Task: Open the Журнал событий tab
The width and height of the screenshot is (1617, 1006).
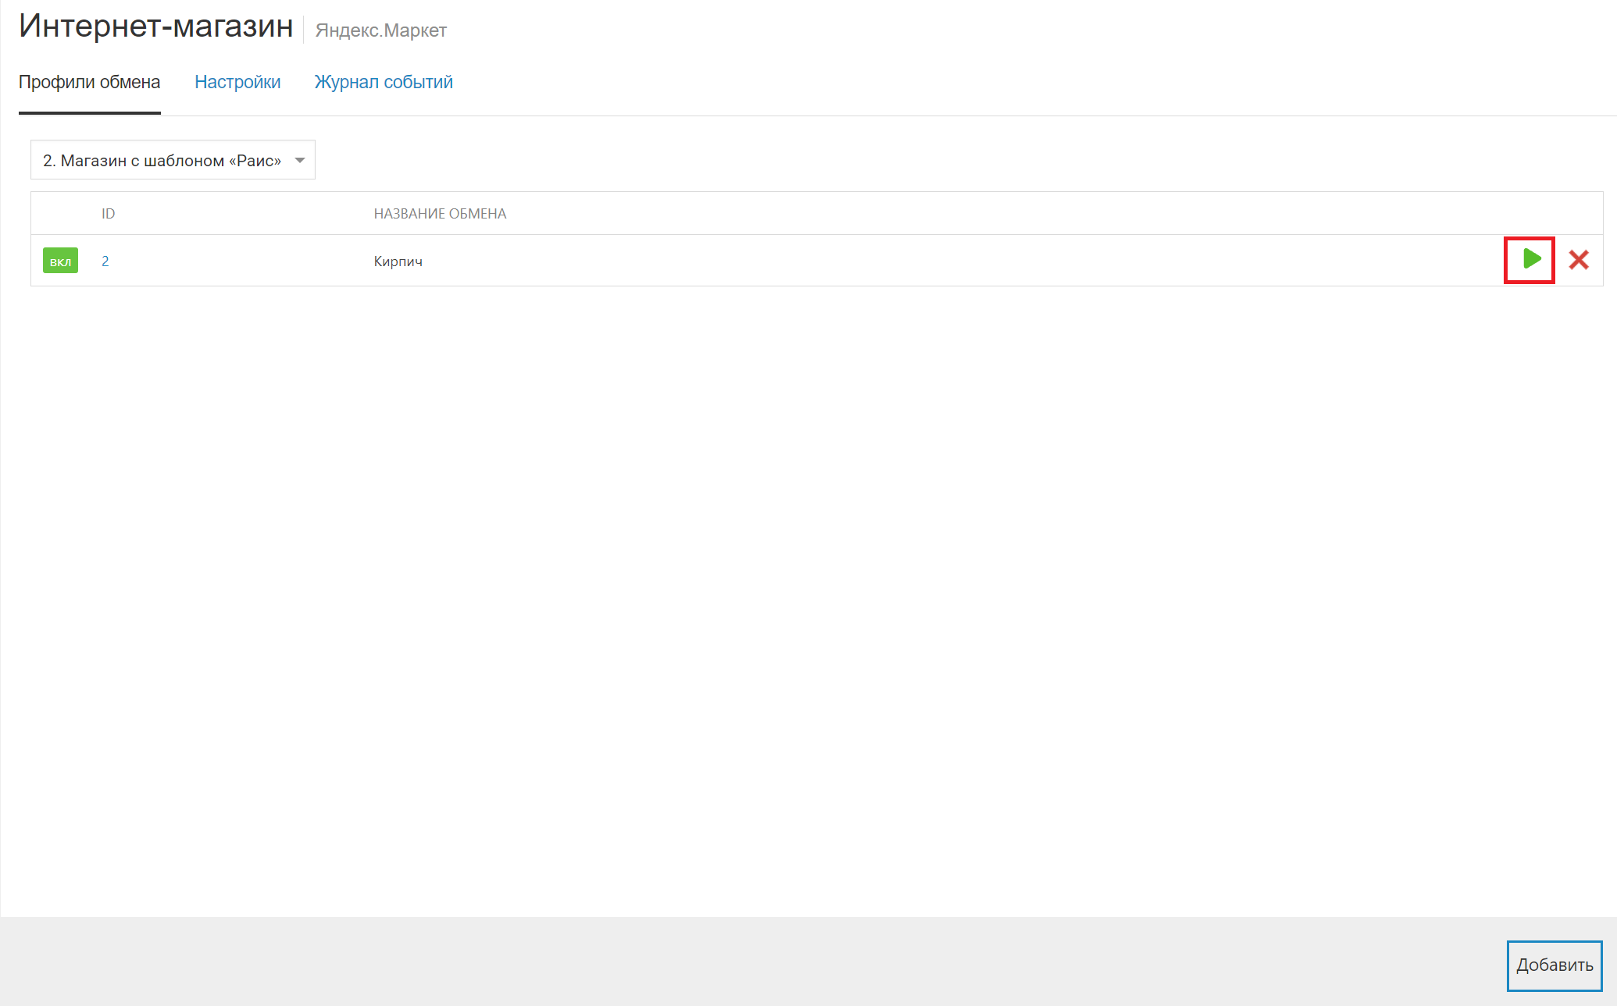Action: [384, 82]
